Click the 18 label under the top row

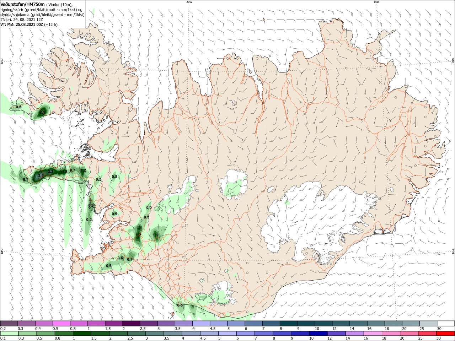pos(386,329)
